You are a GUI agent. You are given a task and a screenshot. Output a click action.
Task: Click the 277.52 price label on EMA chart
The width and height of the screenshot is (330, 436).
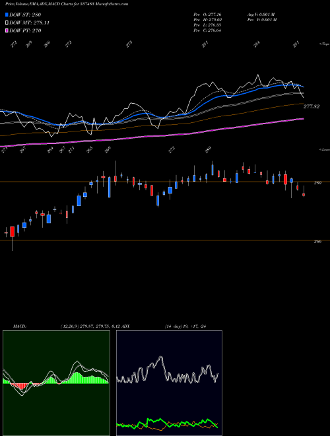(312, 106)
